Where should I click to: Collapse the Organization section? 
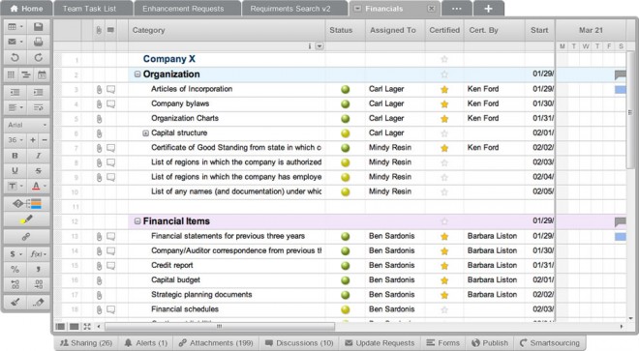[x=137, y=74]
